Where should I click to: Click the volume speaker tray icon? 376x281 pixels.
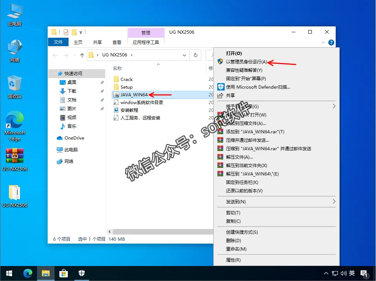click(344, 273)
